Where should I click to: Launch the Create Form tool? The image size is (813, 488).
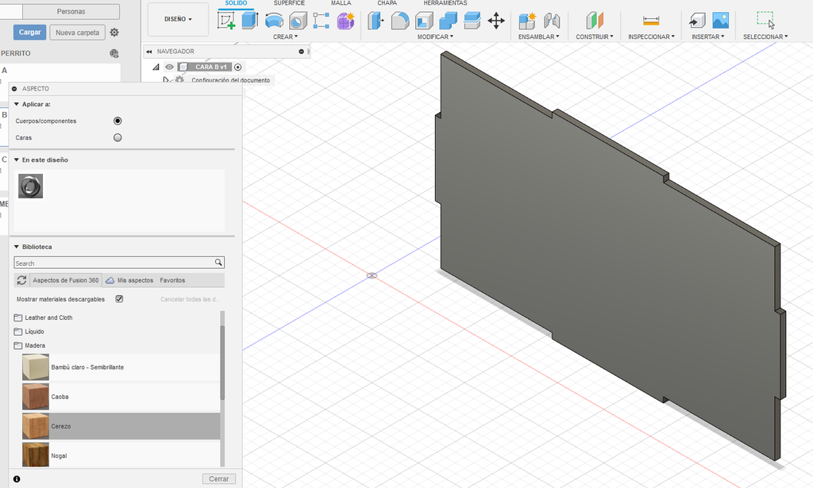click(x=345, y=21)
